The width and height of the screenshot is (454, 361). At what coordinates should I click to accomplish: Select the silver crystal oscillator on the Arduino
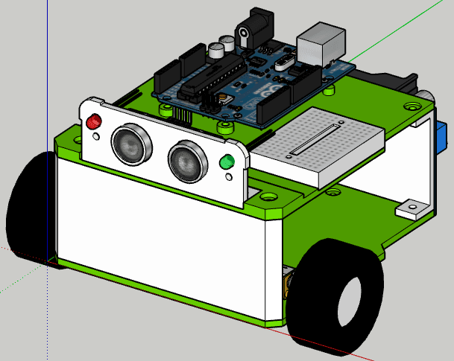(x=285, y=64)
